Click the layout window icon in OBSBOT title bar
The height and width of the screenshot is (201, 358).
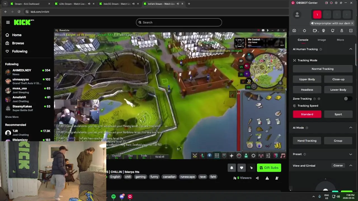click(326, 3)
